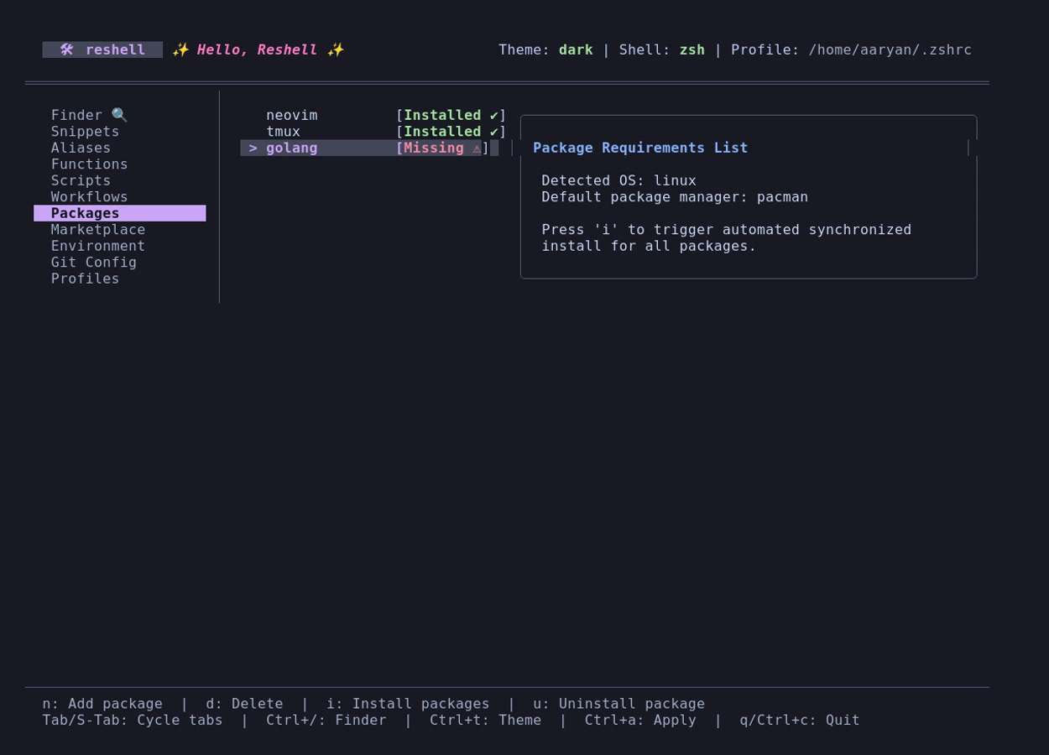Click the Installed status for neovim
The height and width of the screenshot is (755, 1049).
[x=451, y=115]
